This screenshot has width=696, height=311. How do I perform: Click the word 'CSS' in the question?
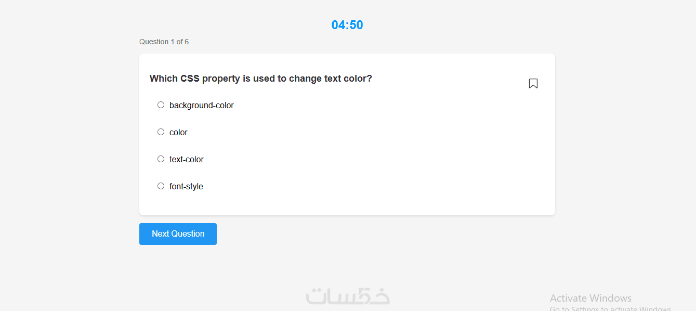click(x=190, y=79)
